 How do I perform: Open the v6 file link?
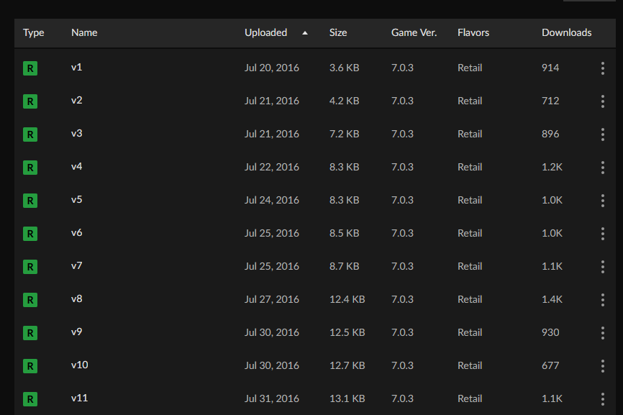[x=77, y=232]
